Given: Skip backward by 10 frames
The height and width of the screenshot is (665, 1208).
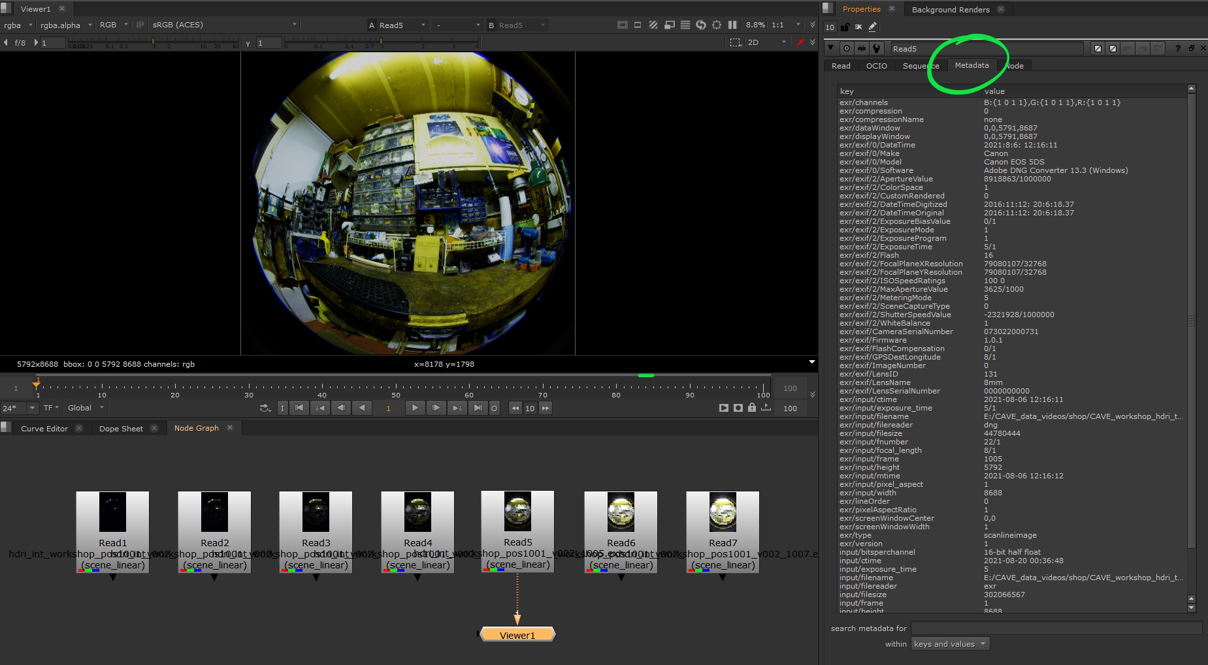Looking at the screenshot, I should tap(515, 408).
